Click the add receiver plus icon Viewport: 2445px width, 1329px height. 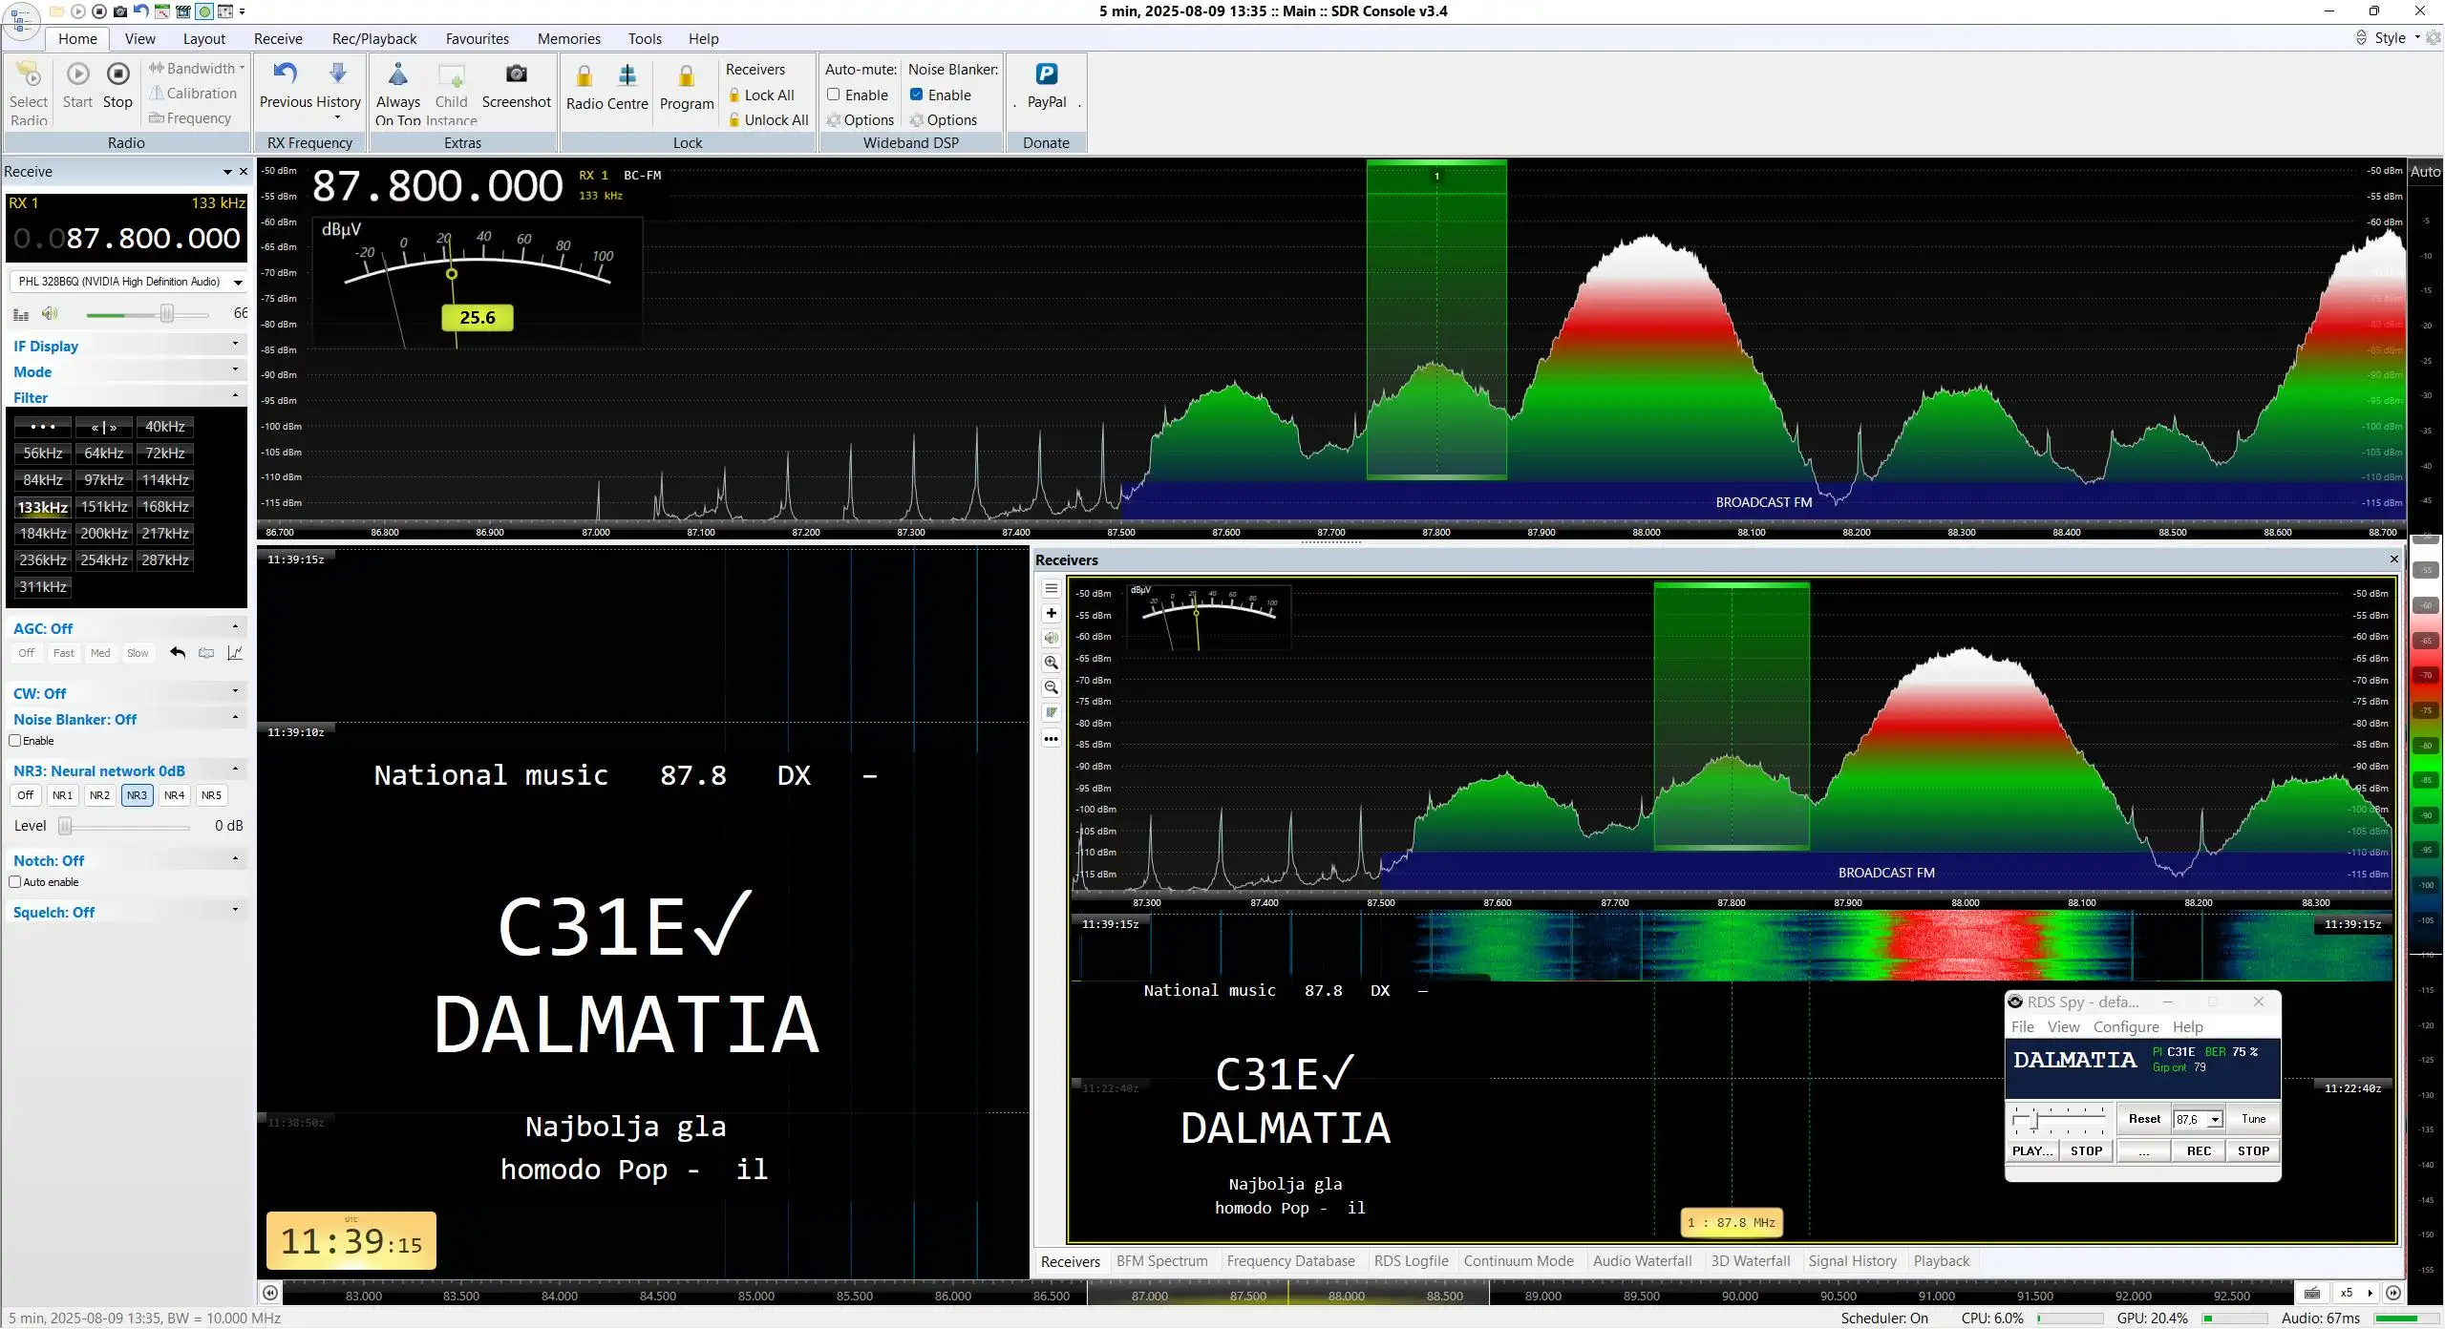pos(1052,613)
